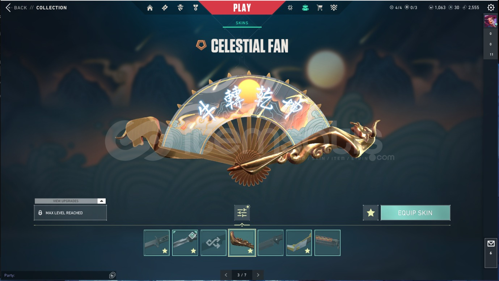499x281 pixels.
Task: Open the settings gear icon
Action: pyautogui.click(x=491, y=8)
